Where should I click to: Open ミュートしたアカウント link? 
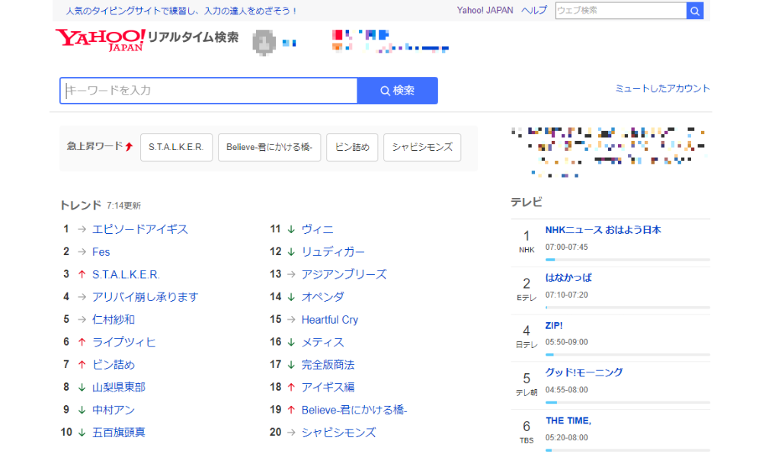click(x=662, y=89)
